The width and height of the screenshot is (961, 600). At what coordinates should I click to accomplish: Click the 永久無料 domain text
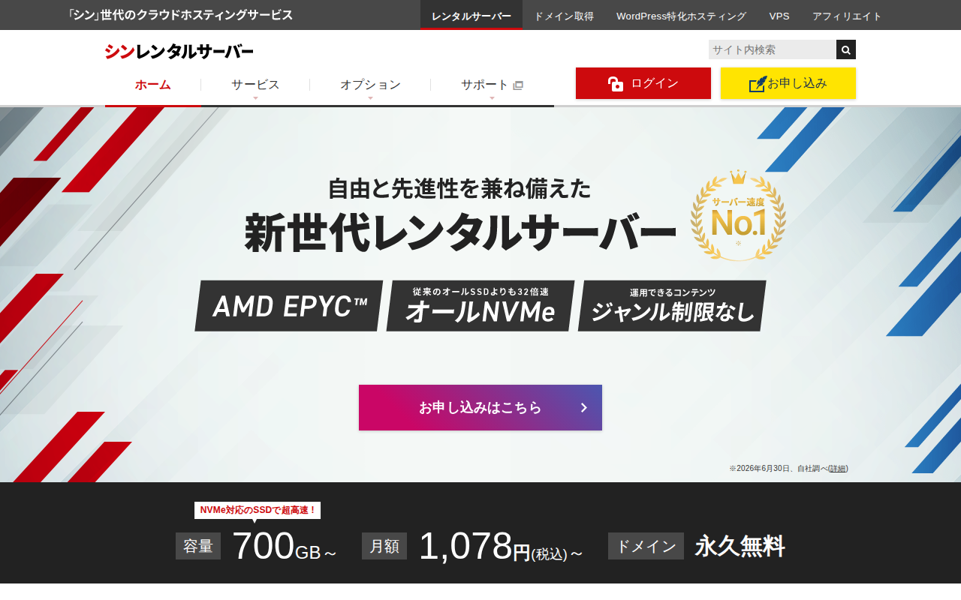(x=740, y=546)
